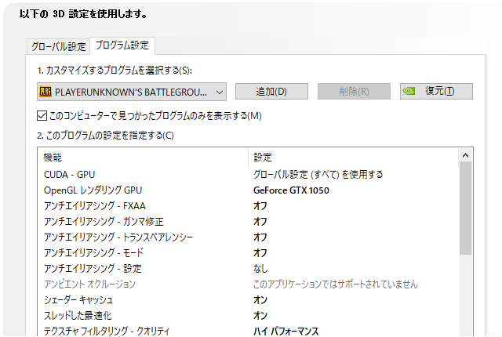This screenshot has height=337, width=502.
Task: Click the 設定 column header
Action: (354, 158)
